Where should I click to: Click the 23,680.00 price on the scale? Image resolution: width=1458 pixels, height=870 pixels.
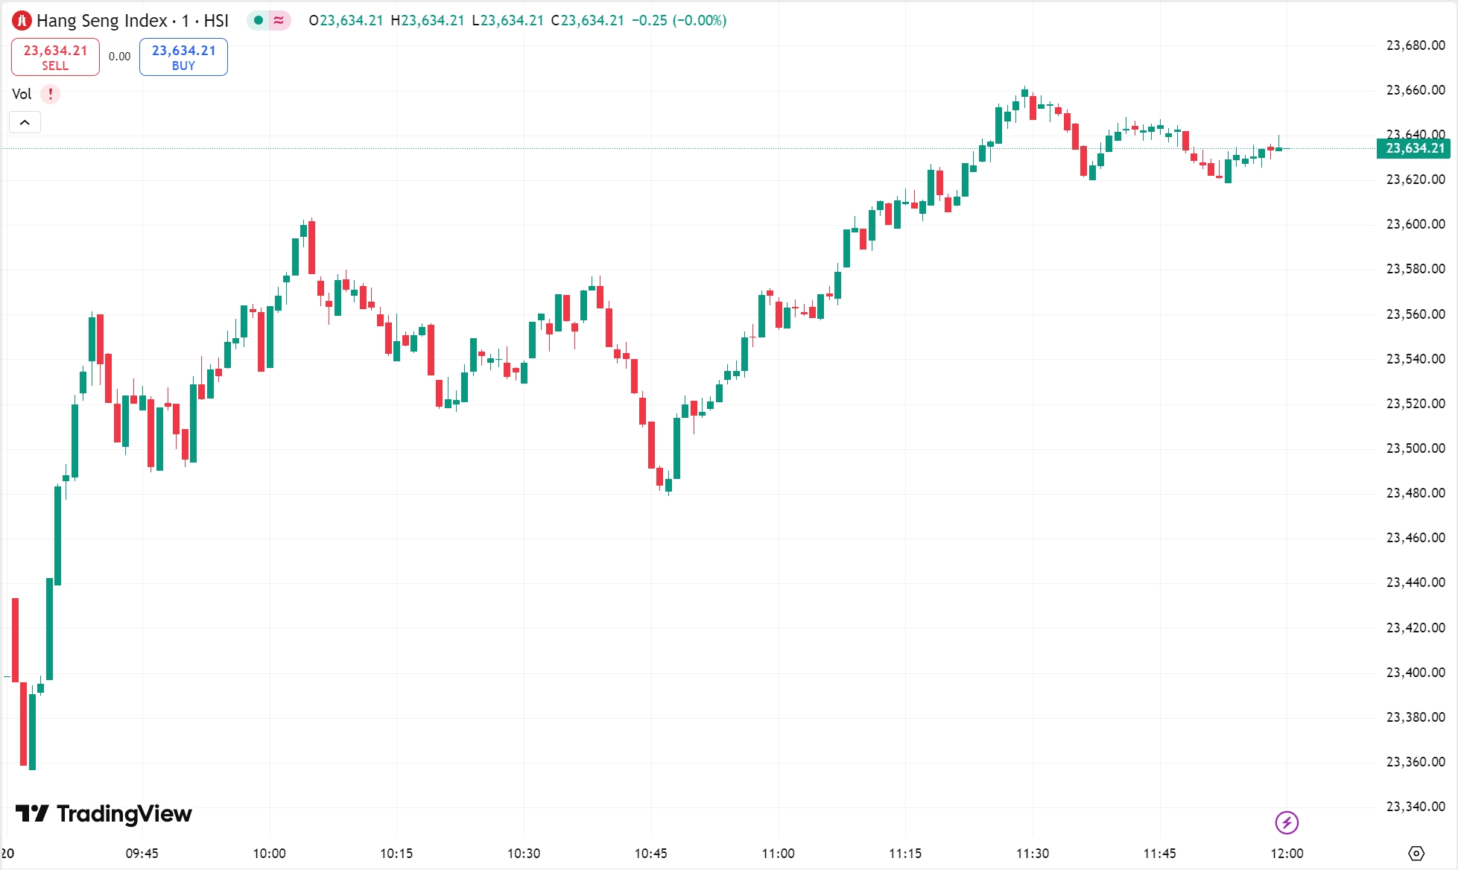1414,45
